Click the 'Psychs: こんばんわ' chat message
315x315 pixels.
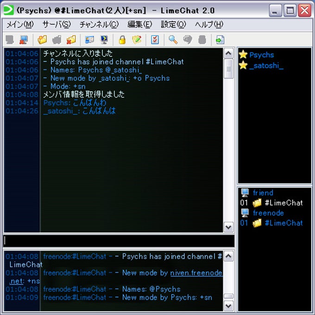pos(75,103)
